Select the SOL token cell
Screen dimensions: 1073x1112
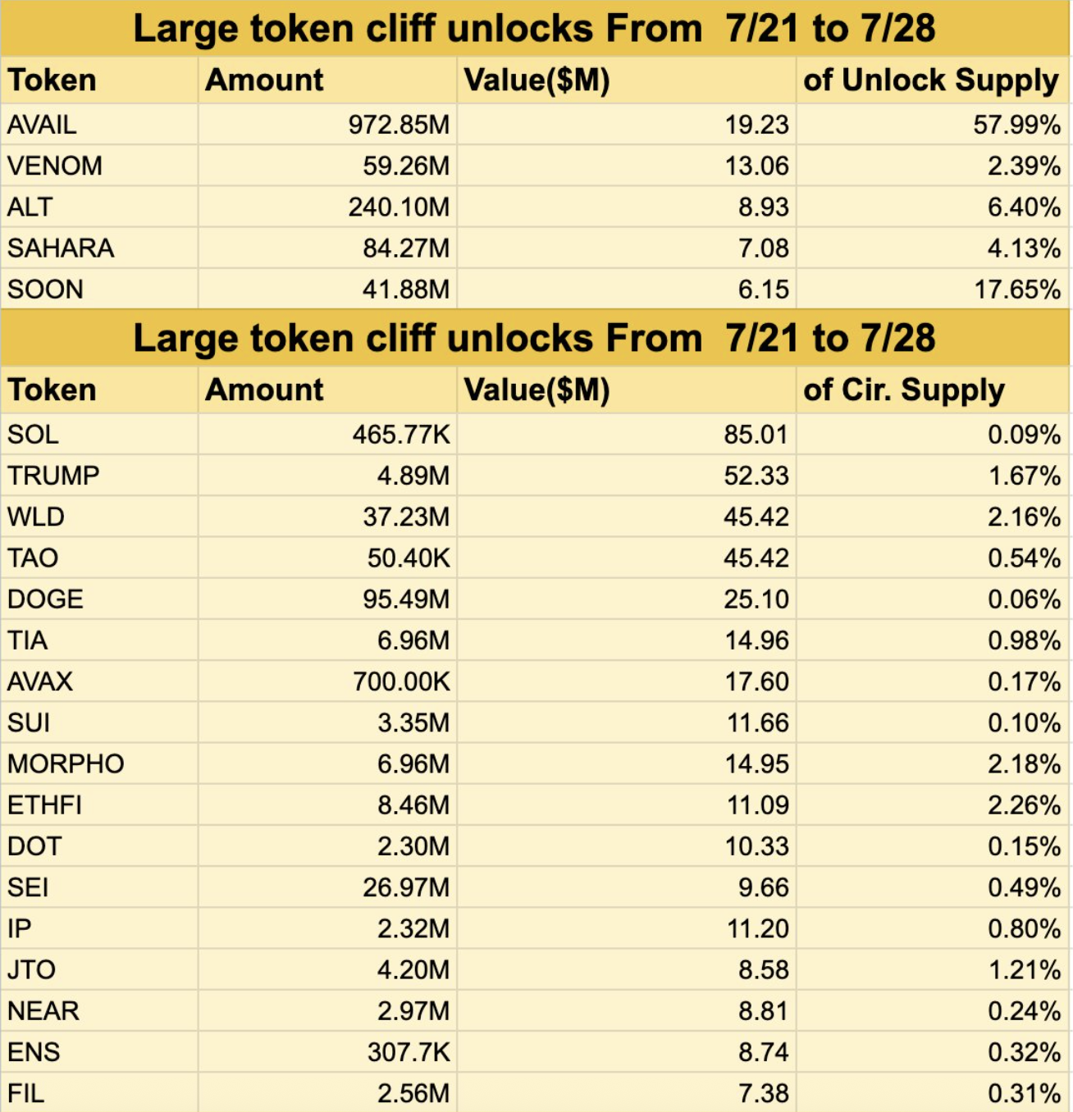pyautogui.click(x=34, y=434)
